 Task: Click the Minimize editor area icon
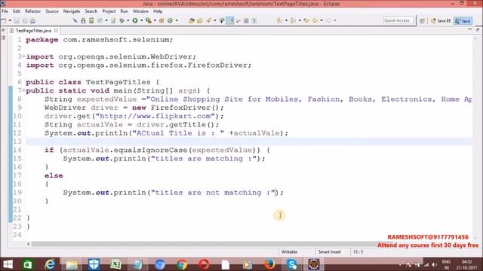click(469, 29)
